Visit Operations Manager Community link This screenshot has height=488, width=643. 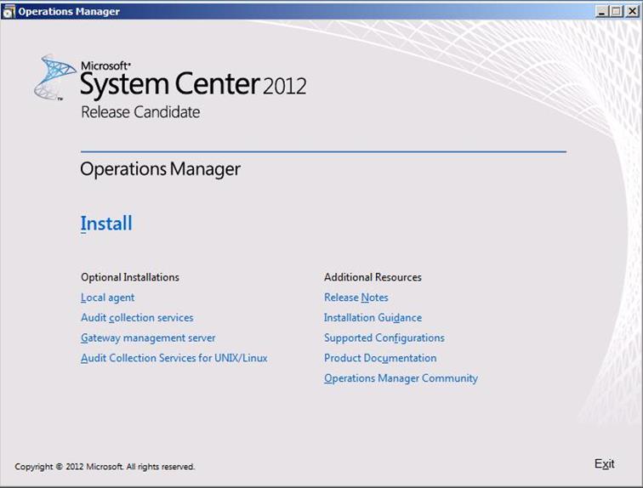pos(401,378)
